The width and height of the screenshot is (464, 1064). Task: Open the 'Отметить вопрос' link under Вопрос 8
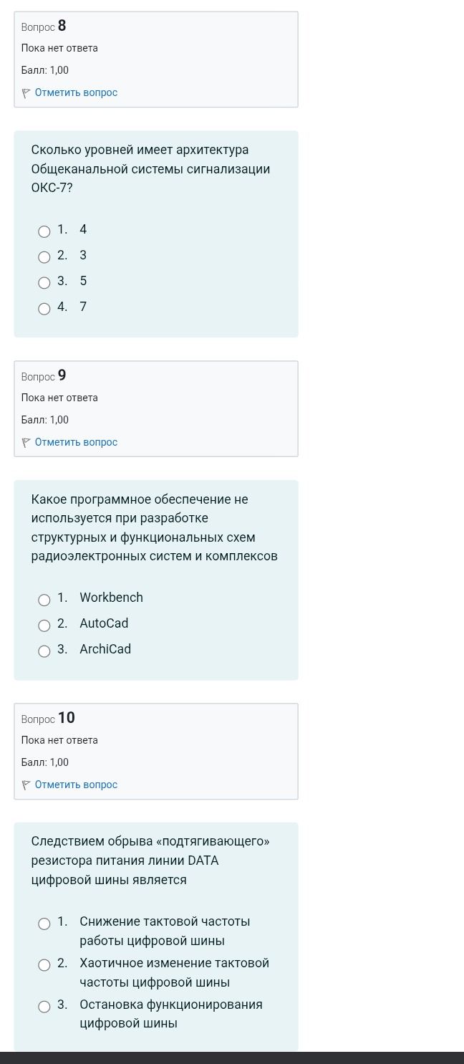pyautogui.click(x=76, y=92)
